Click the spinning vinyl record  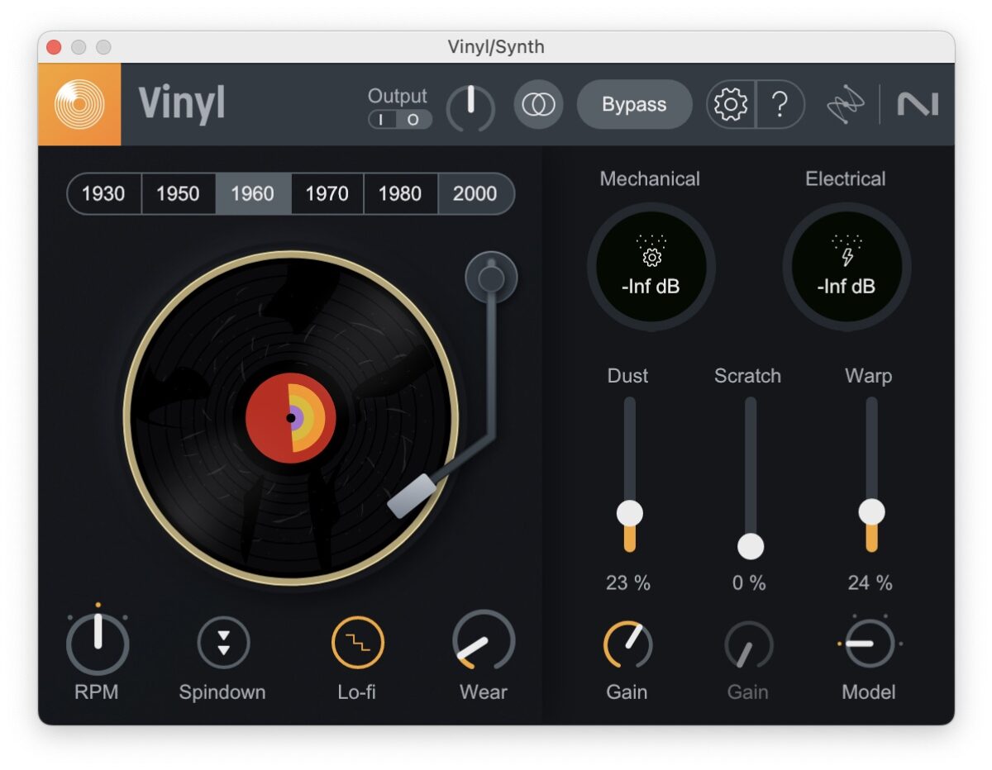[x=291, y=418]
